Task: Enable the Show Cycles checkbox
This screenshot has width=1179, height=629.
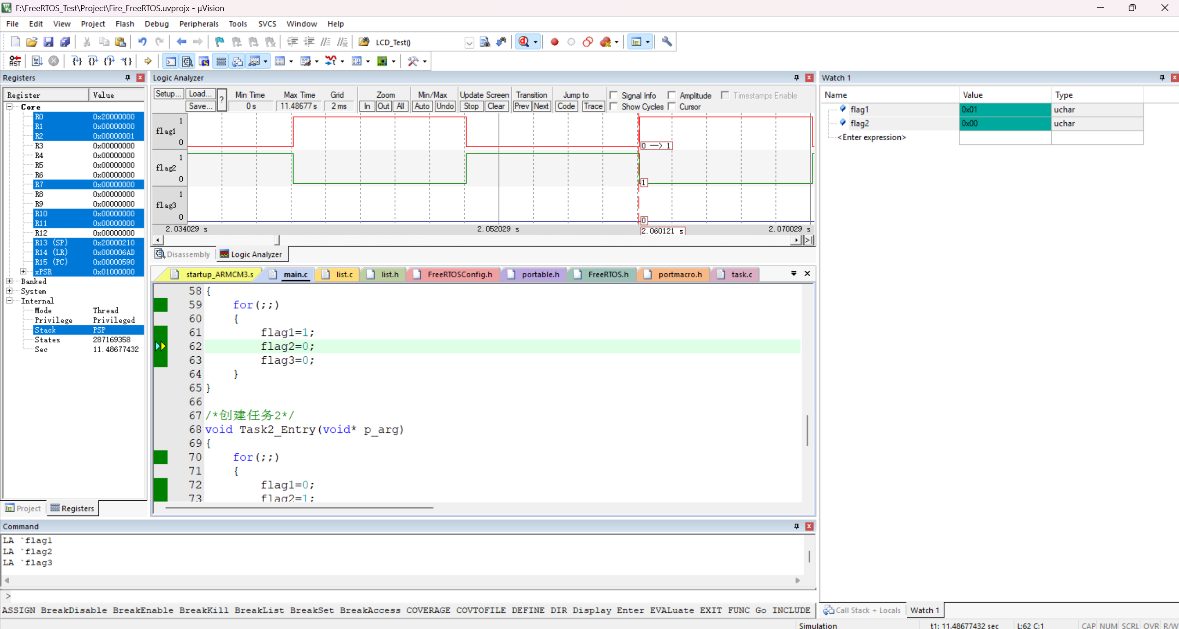Action: [x=614, y=106]
